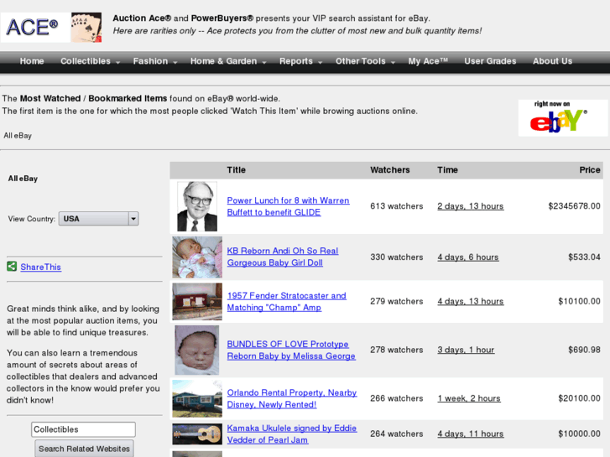Click the Watchers column header
Screen dimensions: 610x457
coord(390,170)
